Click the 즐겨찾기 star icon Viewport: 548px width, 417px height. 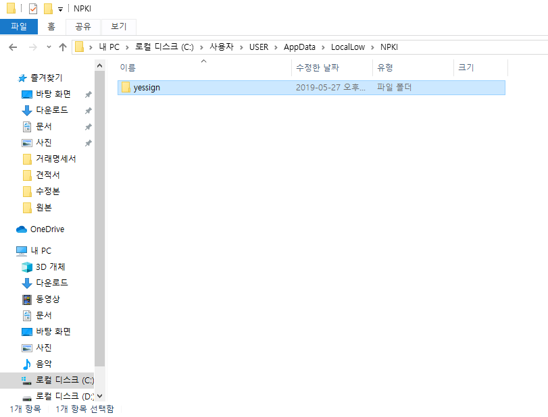point(22,78)
